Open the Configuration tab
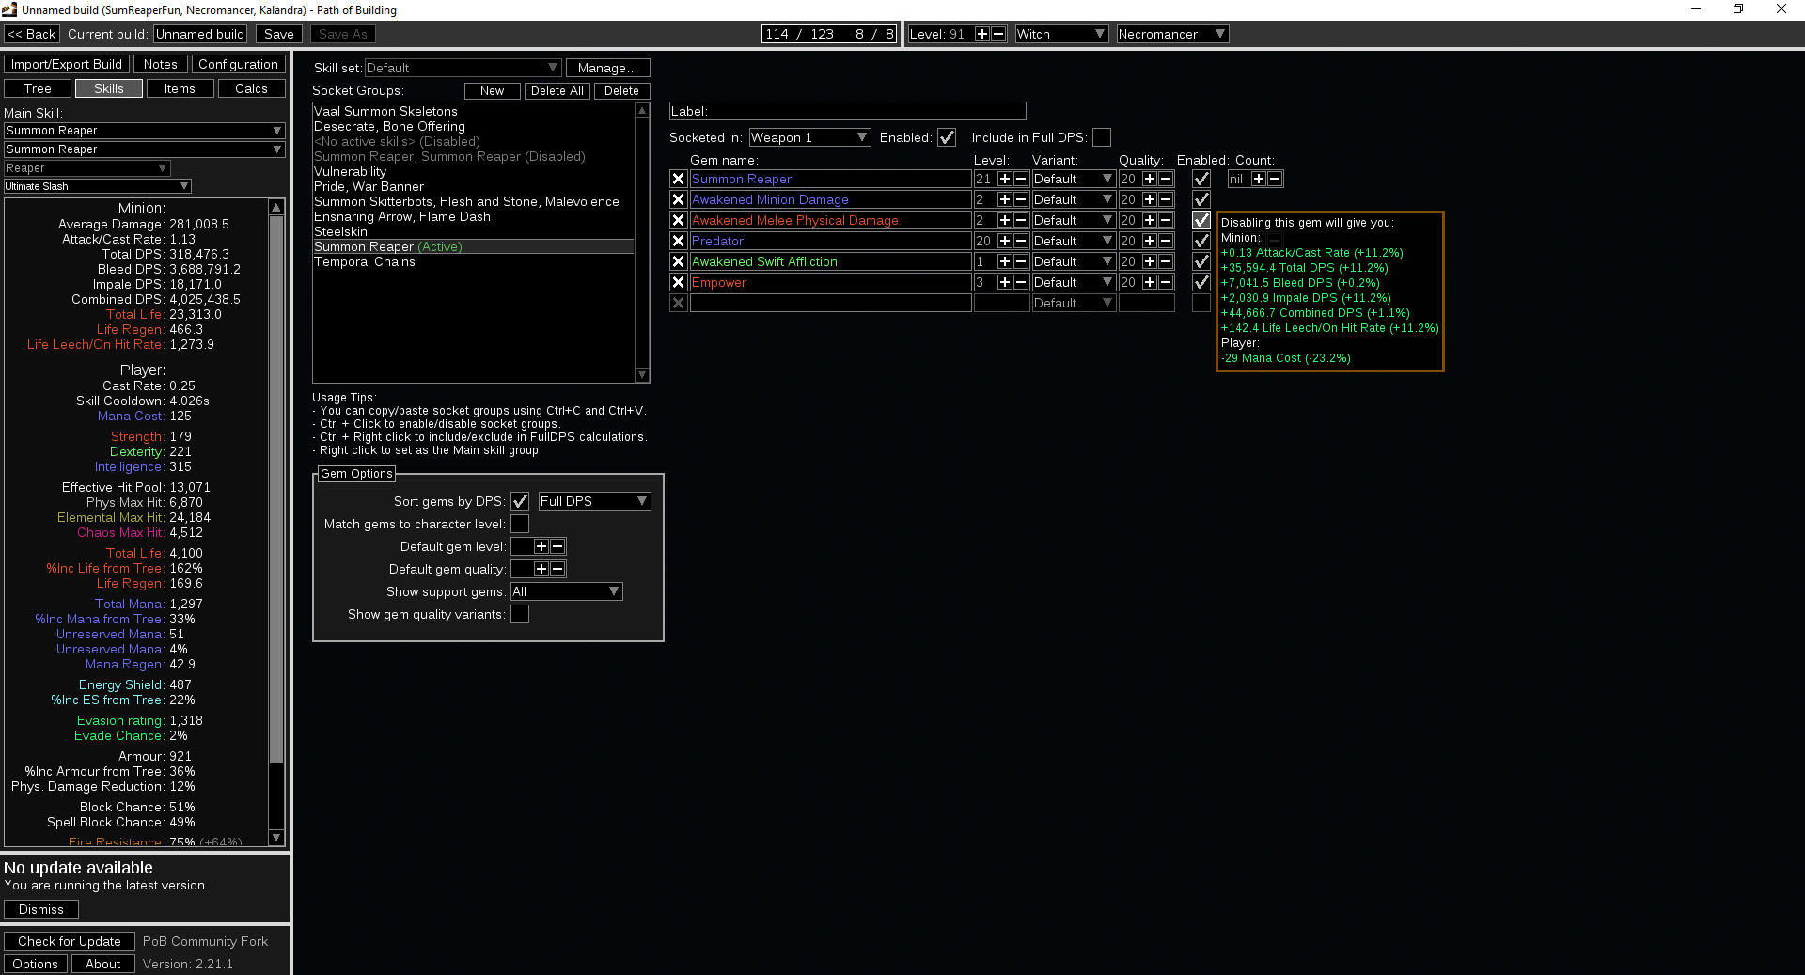The width and height of the screenshot is (1805, 975). 238,64
